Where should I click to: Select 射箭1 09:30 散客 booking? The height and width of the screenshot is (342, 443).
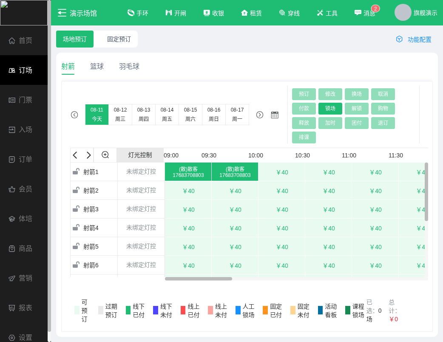[x=235, y=172]
